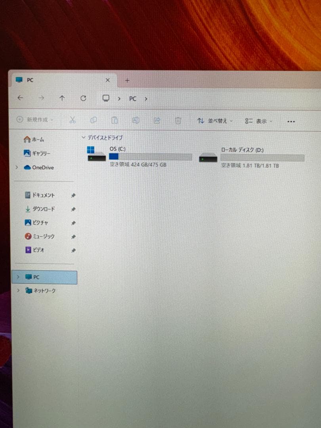Expand the OneDrive tree item
Screen dimensions: 321x428
17,167
